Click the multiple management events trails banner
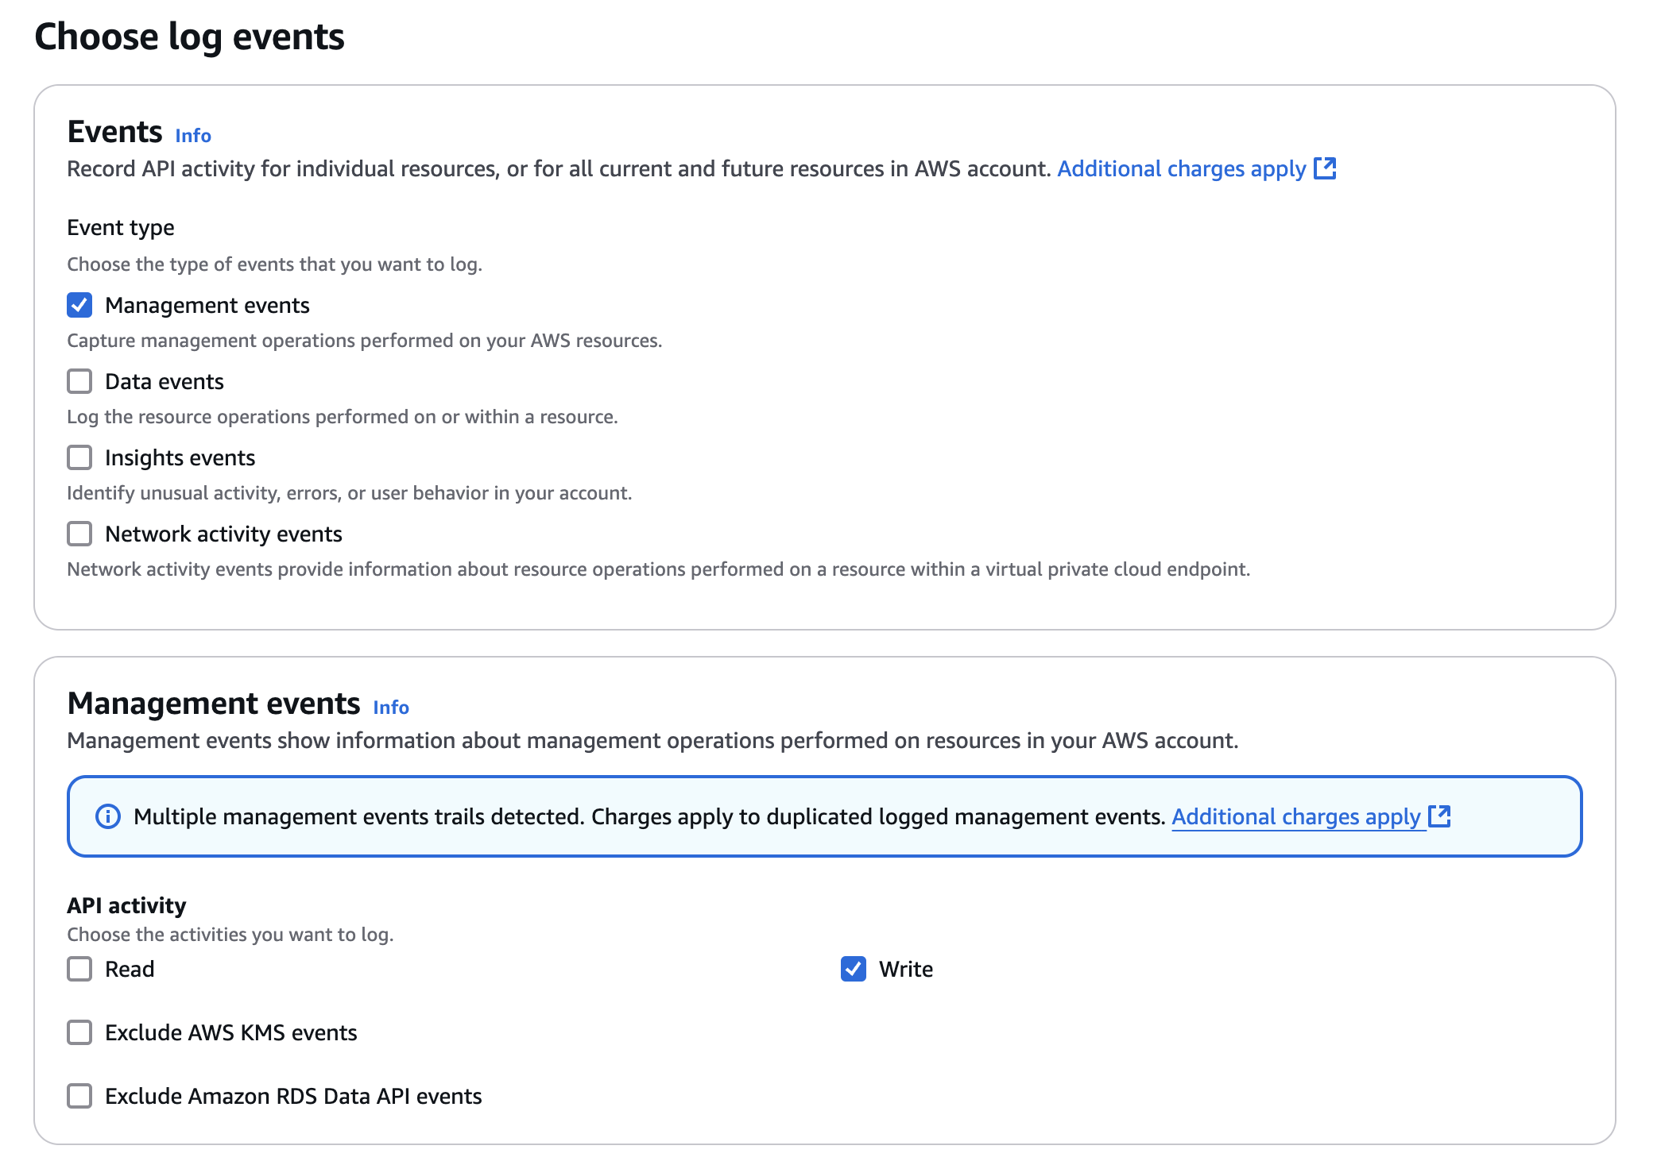 coord(795,816)
